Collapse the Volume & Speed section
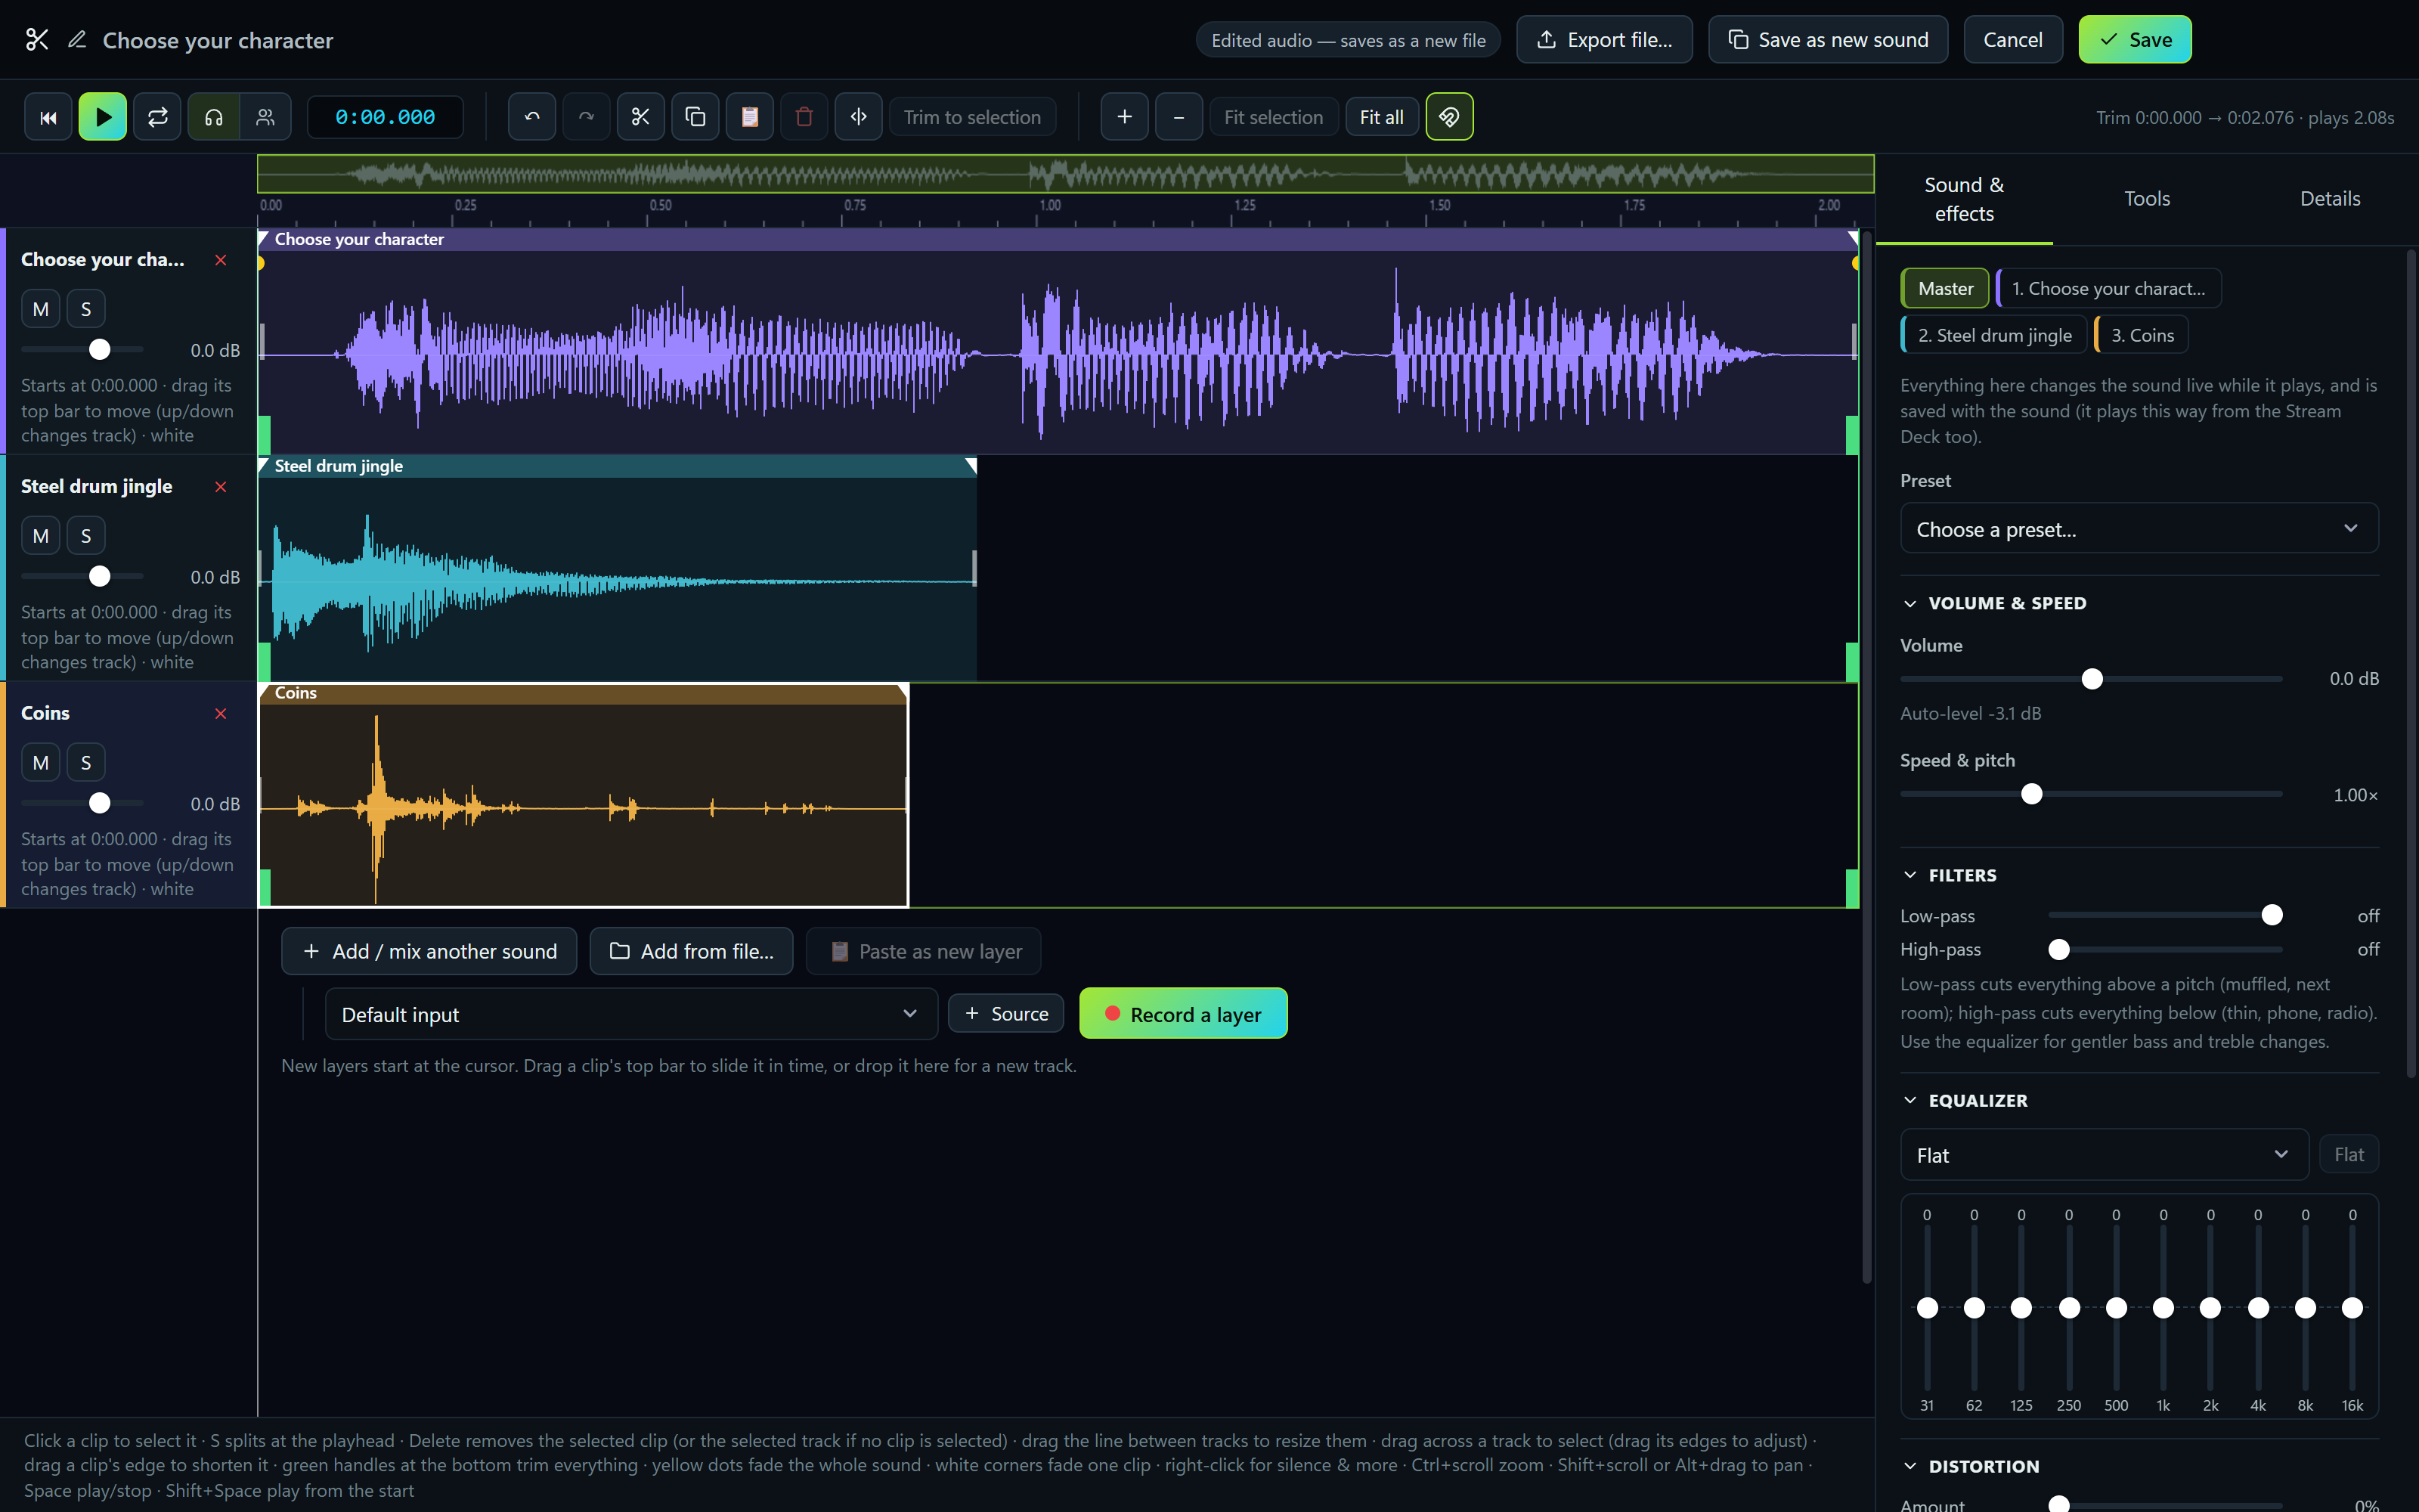Screen dimensions: 2419x1512 coord(1994,603)
